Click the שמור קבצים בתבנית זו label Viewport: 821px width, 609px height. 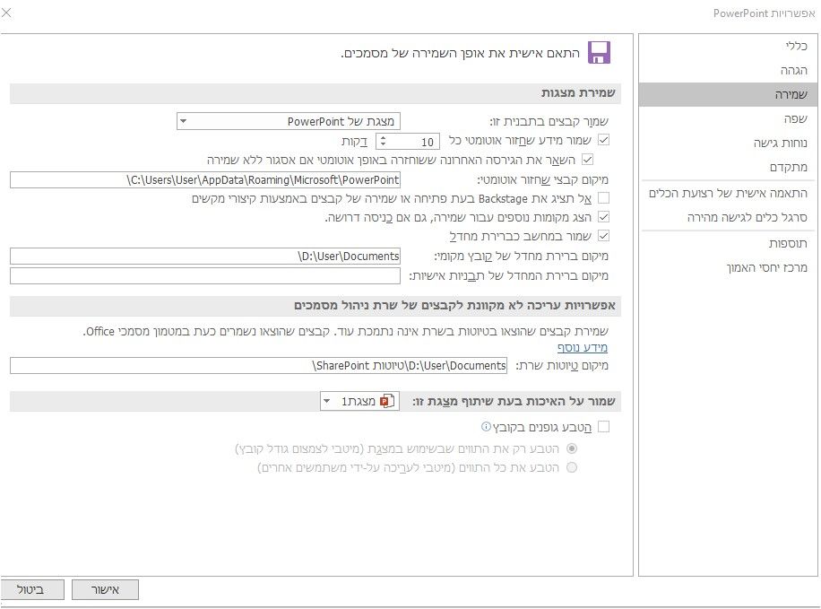[549, 122]
